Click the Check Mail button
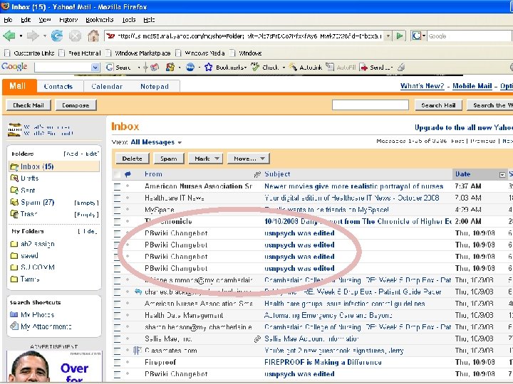The image size is (513, 384). [x=28, y=105]
